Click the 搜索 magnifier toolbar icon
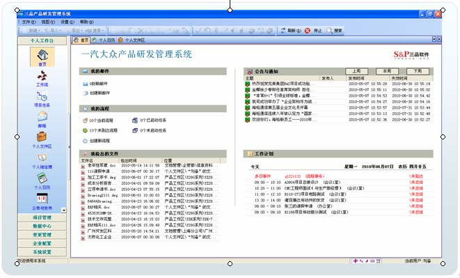460x278 pixels. pos(329,31)
